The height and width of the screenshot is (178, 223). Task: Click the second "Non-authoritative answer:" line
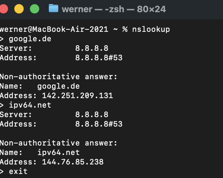(59, 143)
